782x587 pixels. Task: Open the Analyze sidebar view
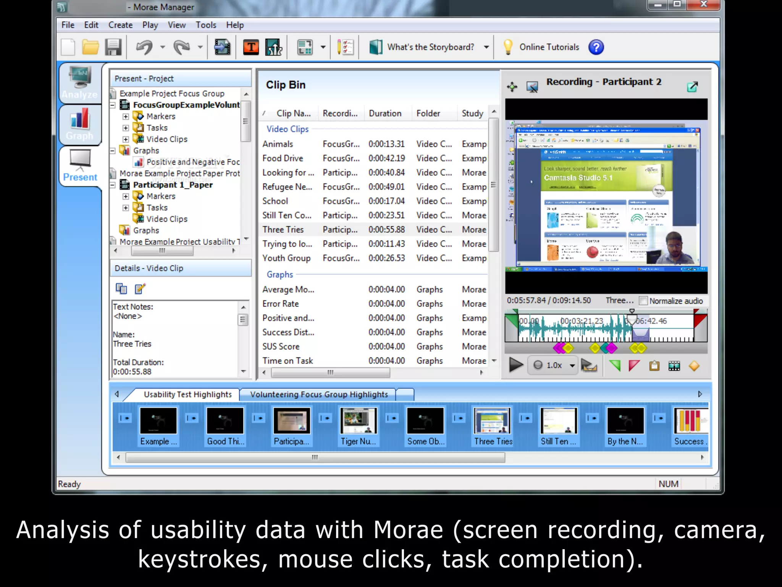click(80, 83)
